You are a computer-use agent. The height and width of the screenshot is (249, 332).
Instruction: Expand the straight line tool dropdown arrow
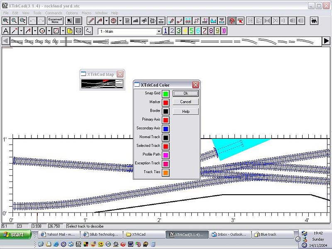pos(21,31)
